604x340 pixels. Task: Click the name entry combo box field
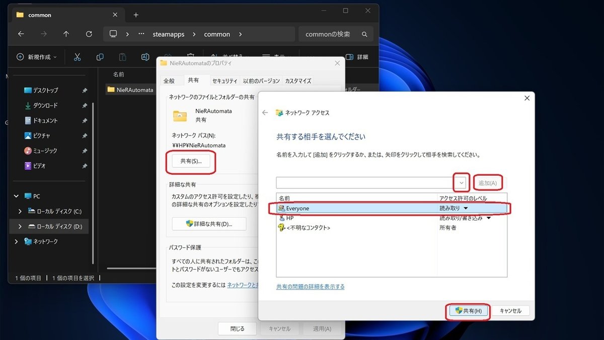tap(366, 182)
